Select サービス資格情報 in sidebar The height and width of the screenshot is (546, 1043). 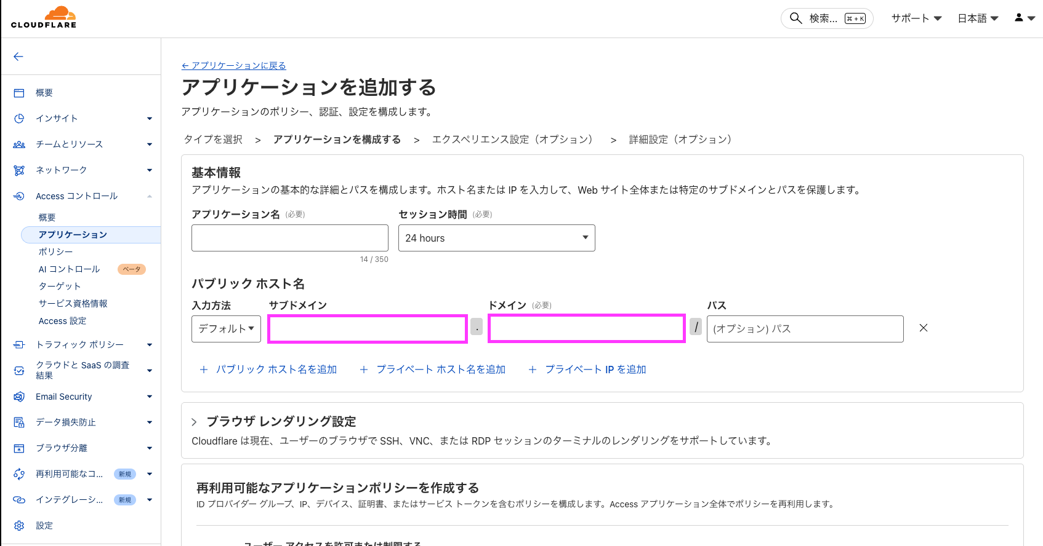[73, 304]
